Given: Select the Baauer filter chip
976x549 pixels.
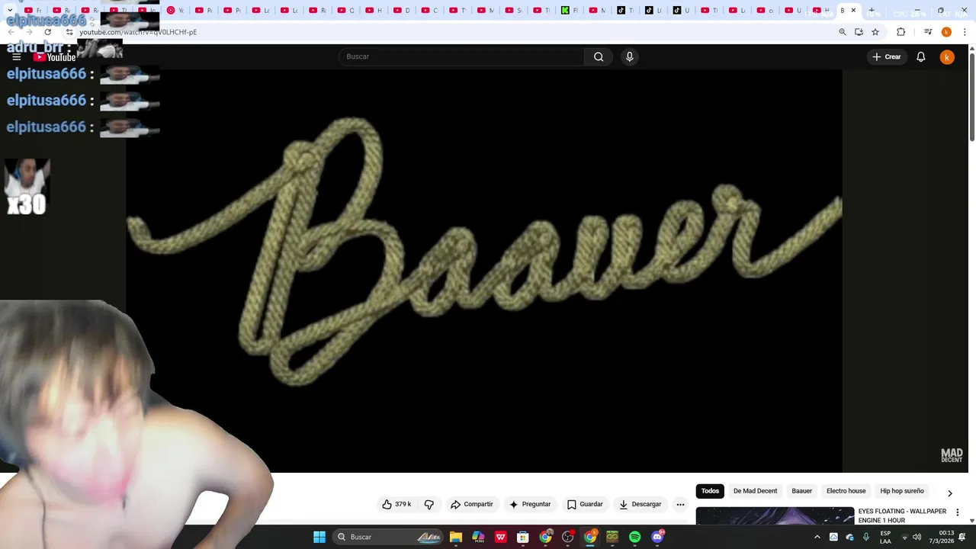Looking at the screenshot, I should [801, 491].
